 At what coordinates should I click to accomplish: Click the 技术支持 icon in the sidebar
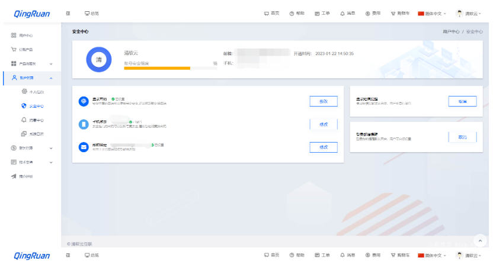click(x=14, y=162)
